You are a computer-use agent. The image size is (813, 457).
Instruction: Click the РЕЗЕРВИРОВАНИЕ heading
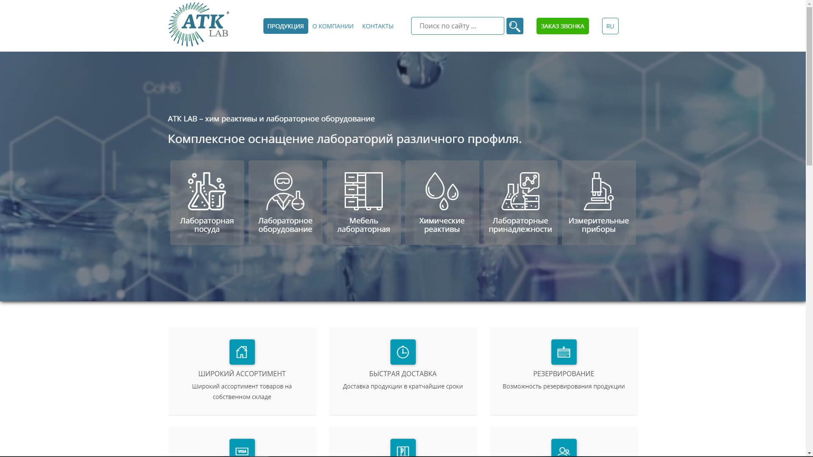(x=564, y=374)
